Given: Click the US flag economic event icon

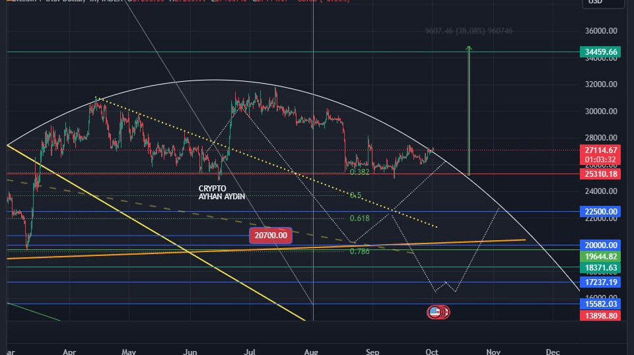Looking at the screenshot, I should pyautogui.click(x=435, y=312).
